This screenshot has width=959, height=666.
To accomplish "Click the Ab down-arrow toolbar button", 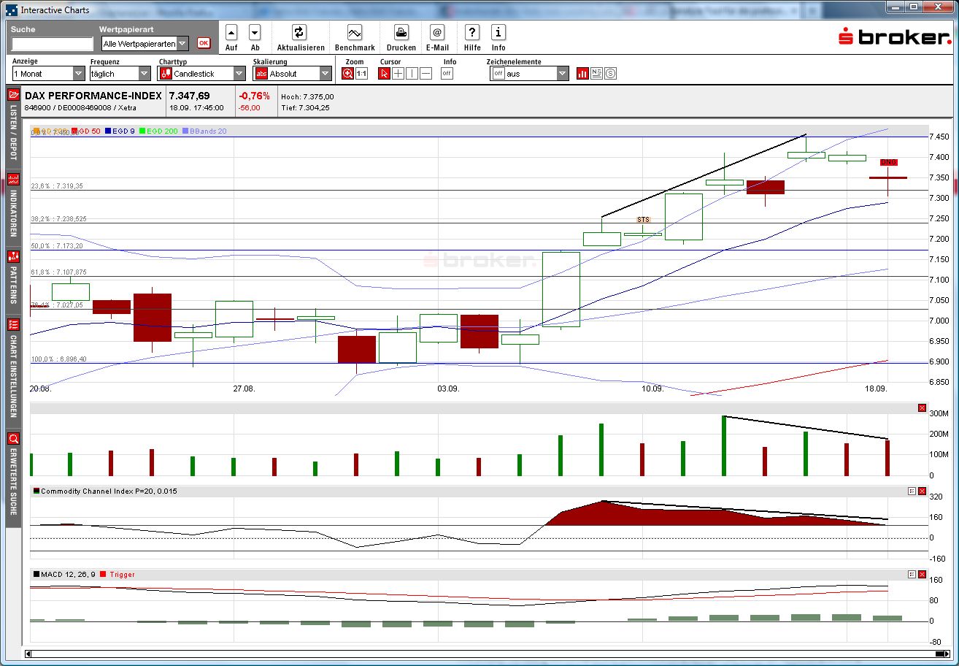I will point(255,32).
